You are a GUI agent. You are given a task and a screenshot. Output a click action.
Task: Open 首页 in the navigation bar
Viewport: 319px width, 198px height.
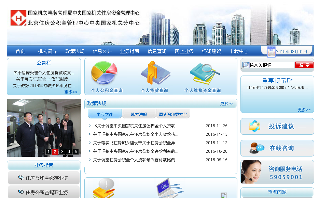coord(20,51)
